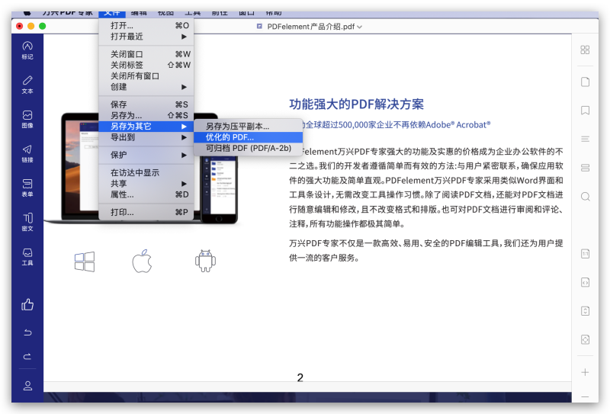The width and height of the screenshot is (610, 414).
Task: Select 关闭窗口 menu entry
Action: pos(146,54)
